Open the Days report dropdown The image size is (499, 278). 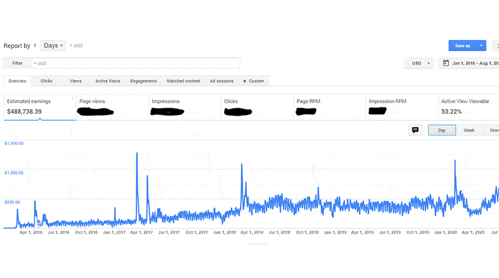(53, 45)
